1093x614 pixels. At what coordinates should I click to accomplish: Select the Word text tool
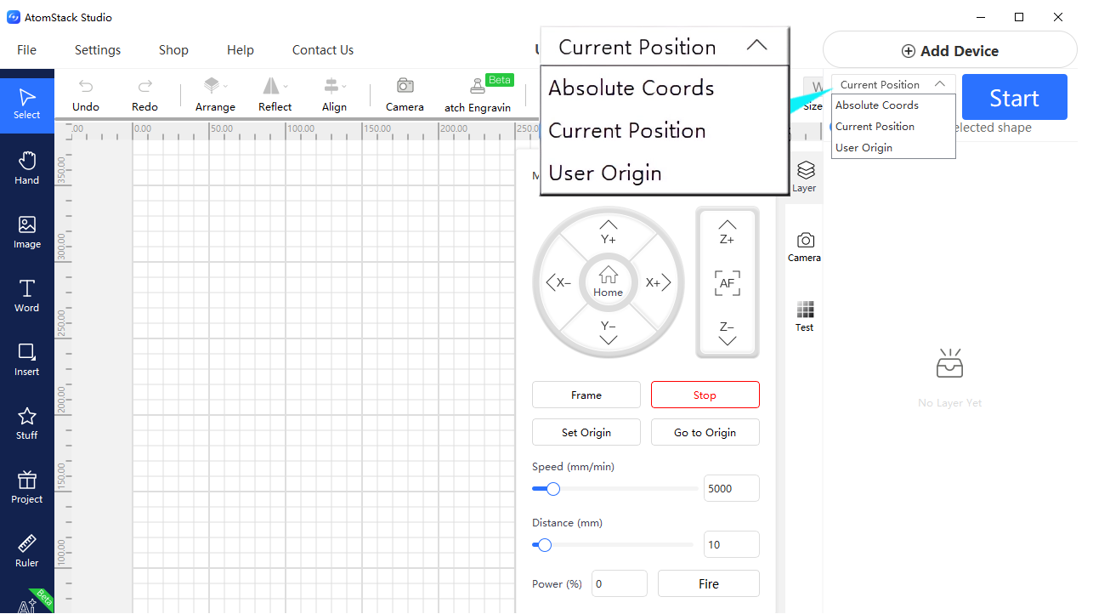[x=27, y=296]
